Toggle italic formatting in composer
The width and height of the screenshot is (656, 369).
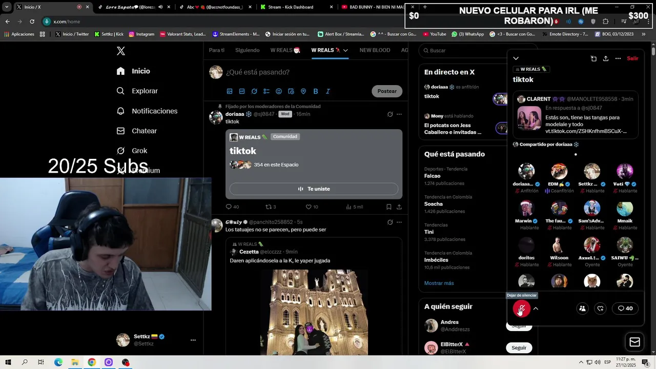pyautogui.click(x=328, y=91)
